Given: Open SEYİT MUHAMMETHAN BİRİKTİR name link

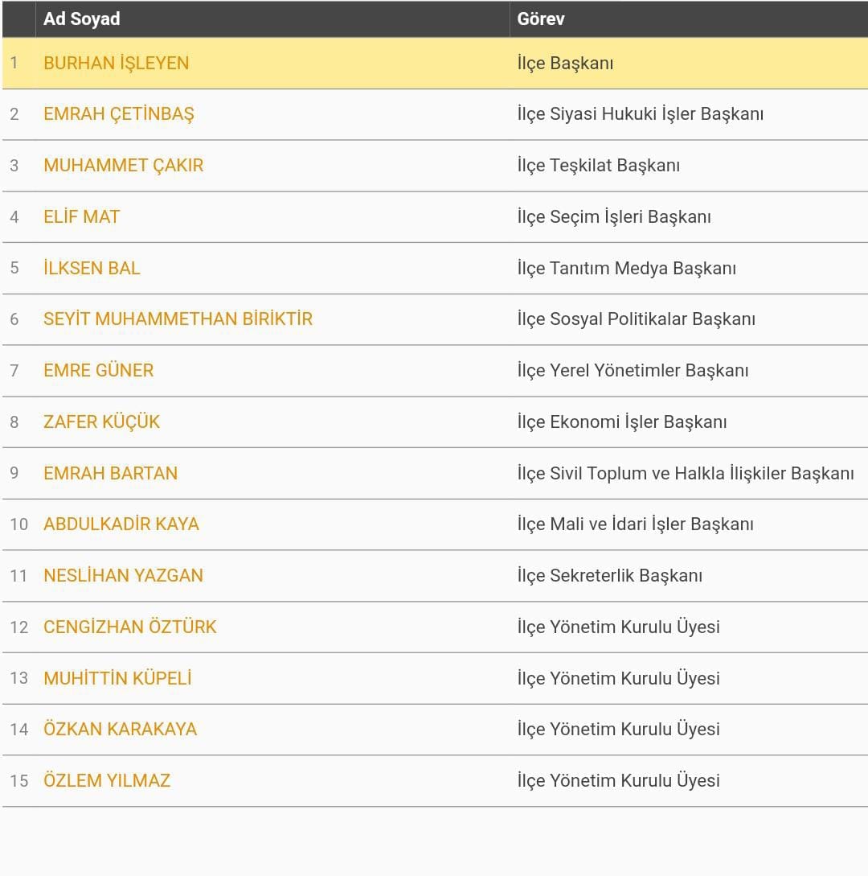Looking at the screenshot, I should tap(178, 319).
